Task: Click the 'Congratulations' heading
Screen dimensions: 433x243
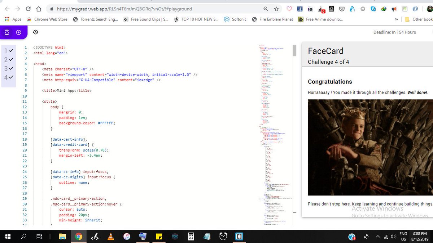Action: 330,82
